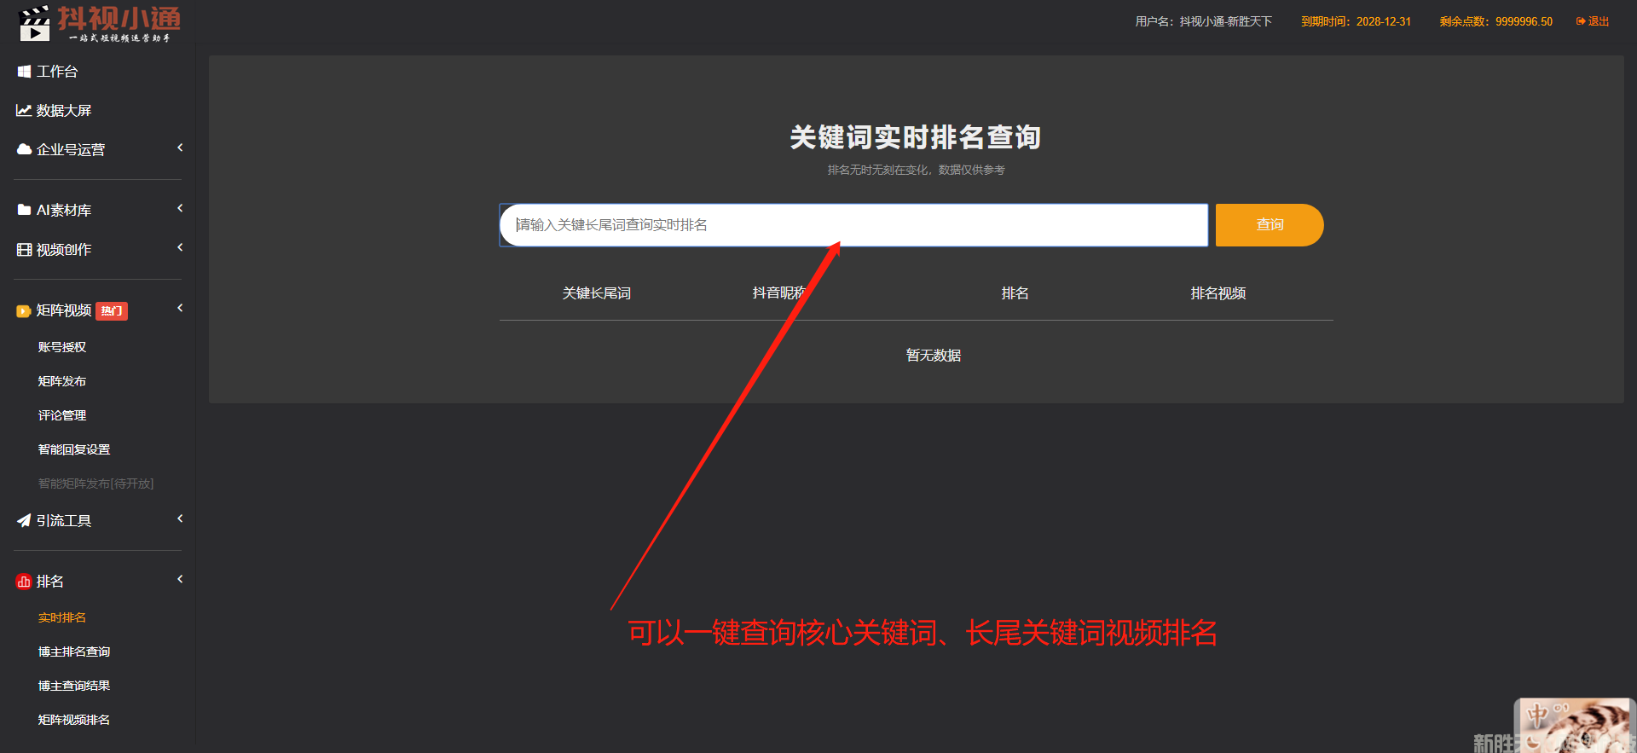The width and height of the screenshot is (1637, 753).
Task: Click the clapperboard logo icon
Action: [x=34, y=23]
